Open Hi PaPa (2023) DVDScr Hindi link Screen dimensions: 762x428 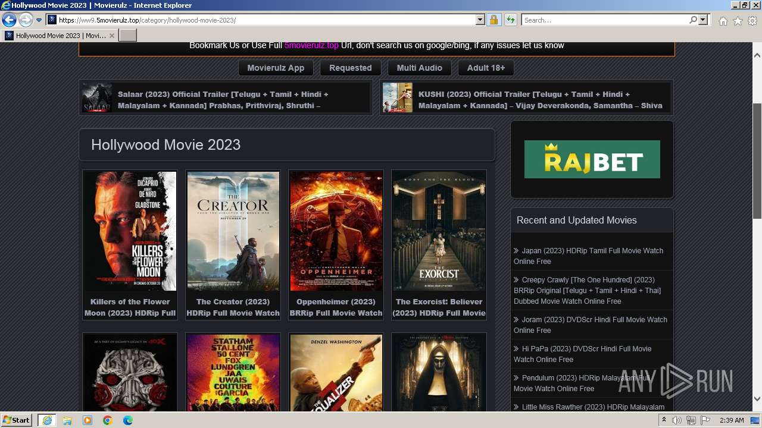click(x=583, y=354)
